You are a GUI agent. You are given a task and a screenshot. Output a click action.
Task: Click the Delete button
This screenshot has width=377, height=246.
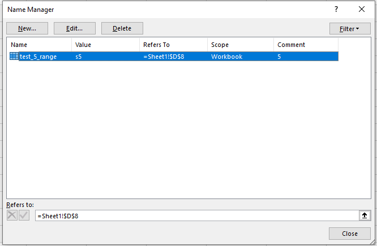pyautogui.click(x=122, y=28)
